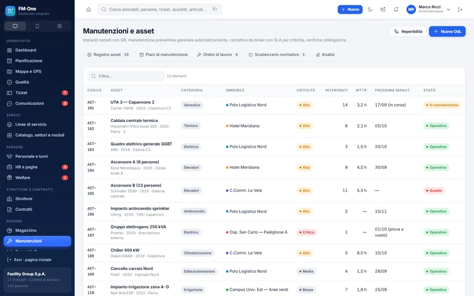
Task: Click the Guasto status badge
Action: click(x=434, y=191)
